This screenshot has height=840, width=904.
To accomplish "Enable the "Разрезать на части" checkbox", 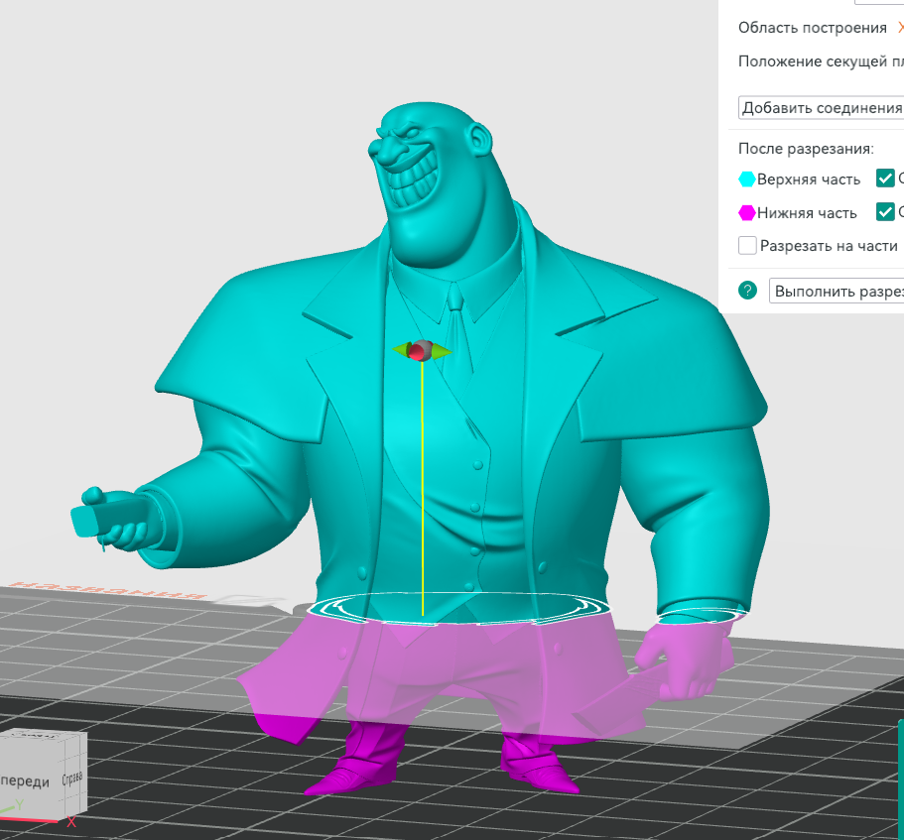I will [747, 245].
